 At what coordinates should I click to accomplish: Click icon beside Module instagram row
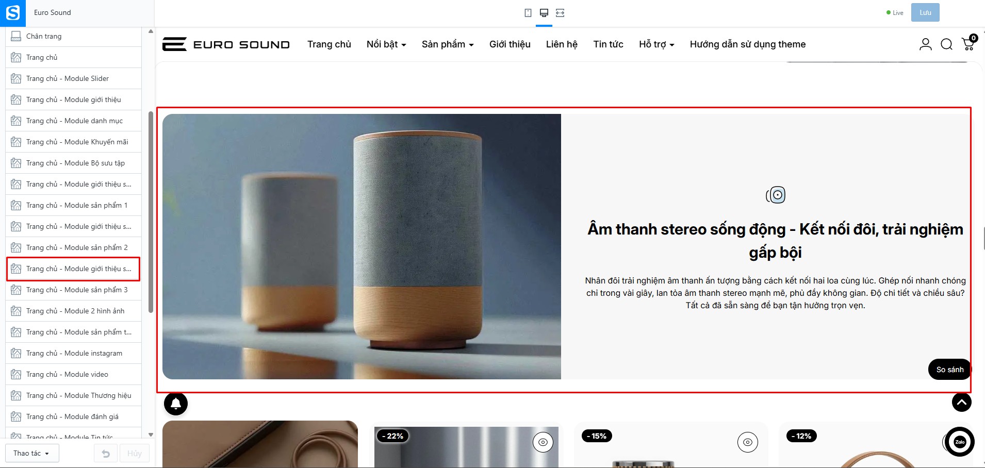tap(16, 353)
